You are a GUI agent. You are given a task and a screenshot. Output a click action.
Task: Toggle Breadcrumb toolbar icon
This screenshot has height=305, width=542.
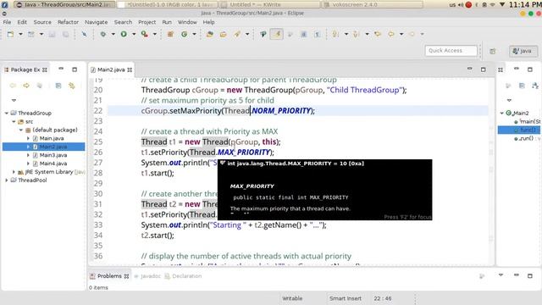(263, 34)
